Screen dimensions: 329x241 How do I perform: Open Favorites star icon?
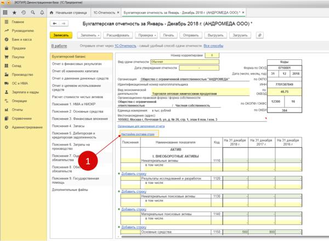(14, 13)
